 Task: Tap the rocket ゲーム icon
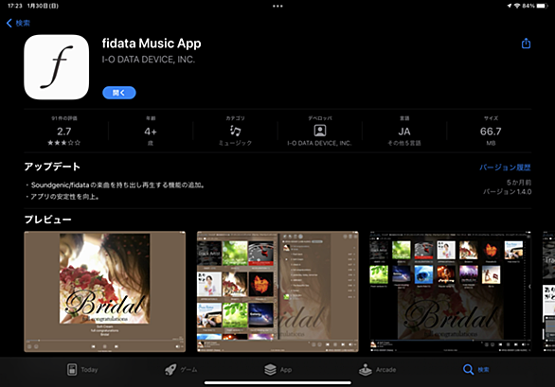(x=170, y=370)
